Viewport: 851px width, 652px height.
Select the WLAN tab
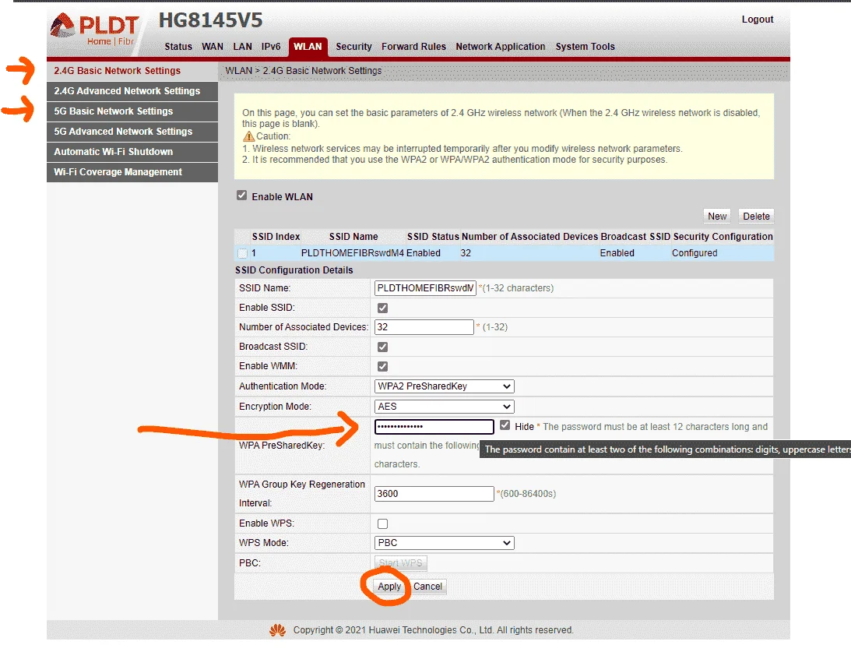pyautogui.click(x=308, y=47)
